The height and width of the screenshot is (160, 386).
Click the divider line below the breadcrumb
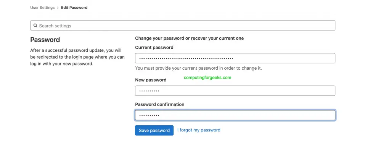pos(182,15)
